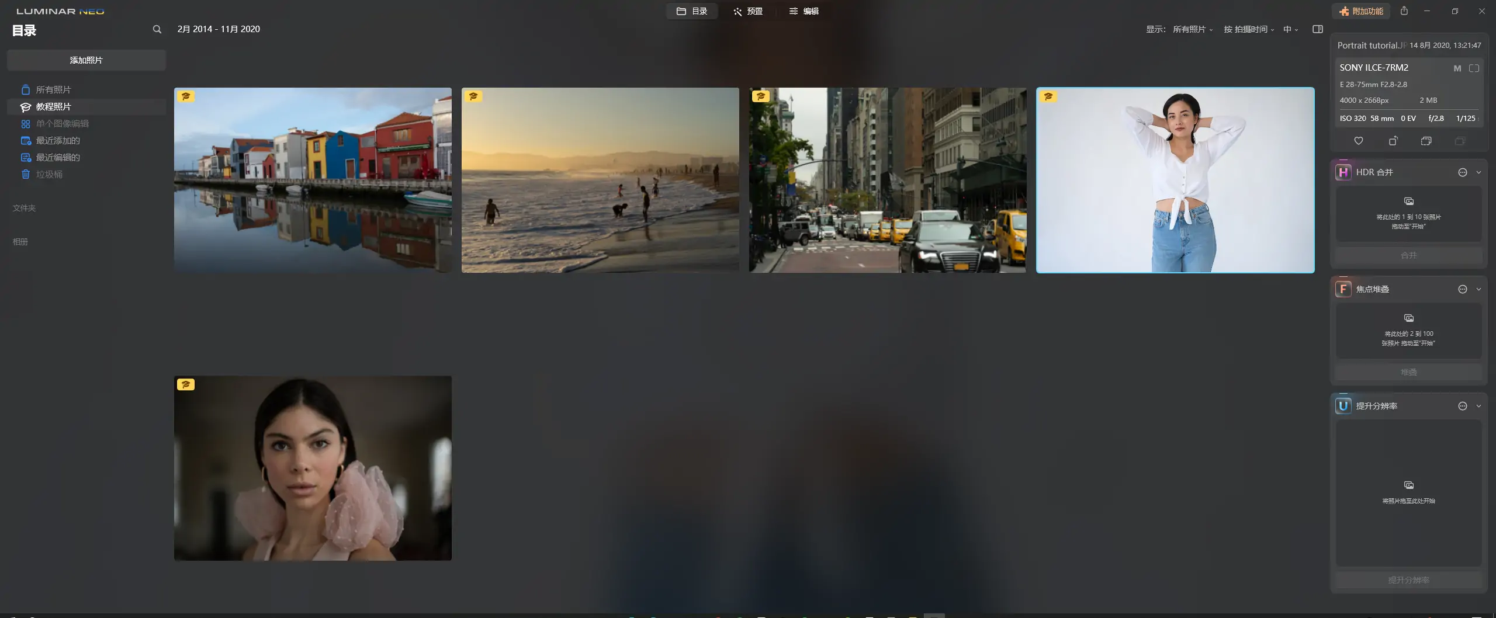Open the search in the catalog
The image size is (1496, 618).
157,29
